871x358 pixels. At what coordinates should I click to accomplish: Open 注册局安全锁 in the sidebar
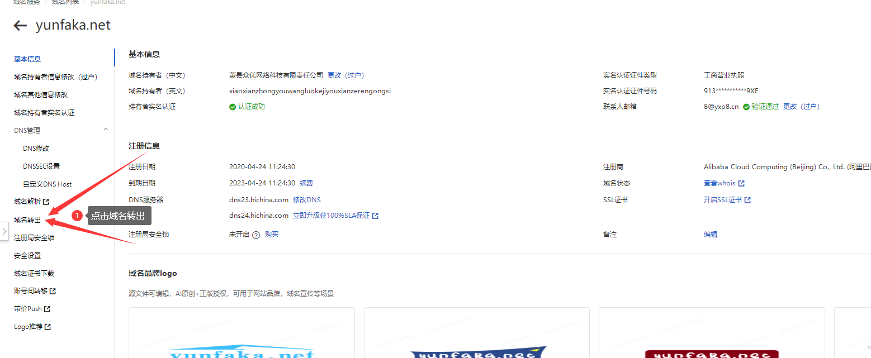[34, 238]
